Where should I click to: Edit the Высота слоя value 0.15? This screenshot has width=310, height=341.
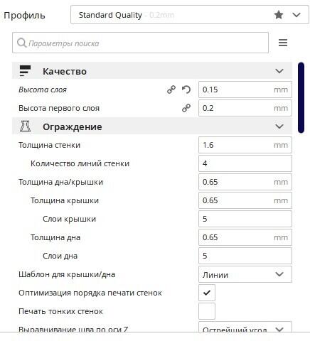click(245, 90)
